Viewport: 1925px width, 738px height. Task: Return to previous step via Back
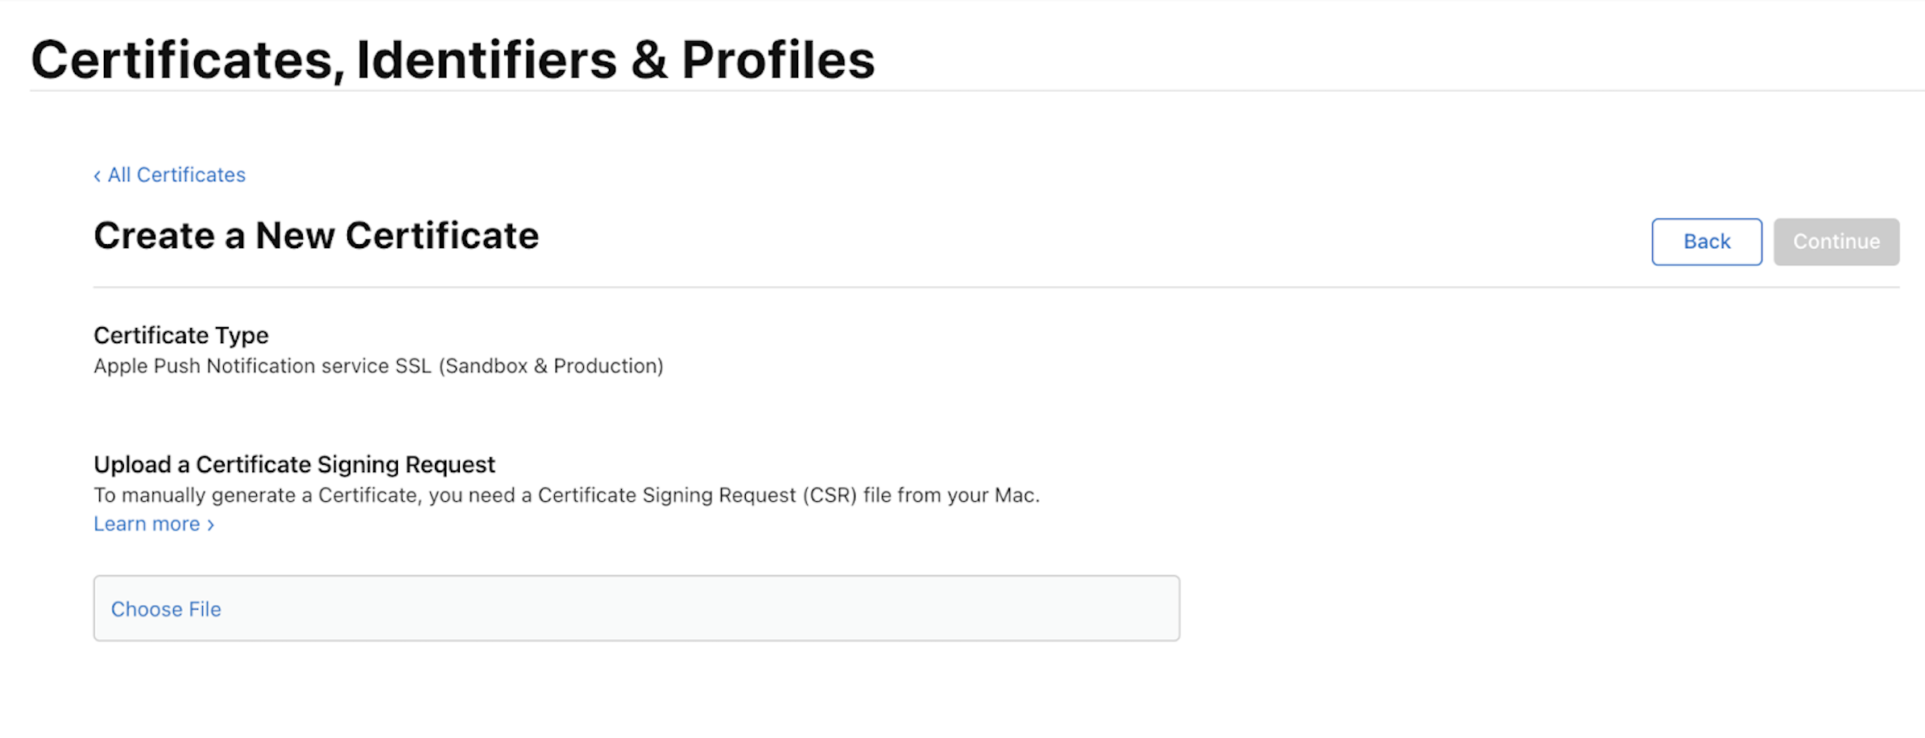click(1705, 241)
